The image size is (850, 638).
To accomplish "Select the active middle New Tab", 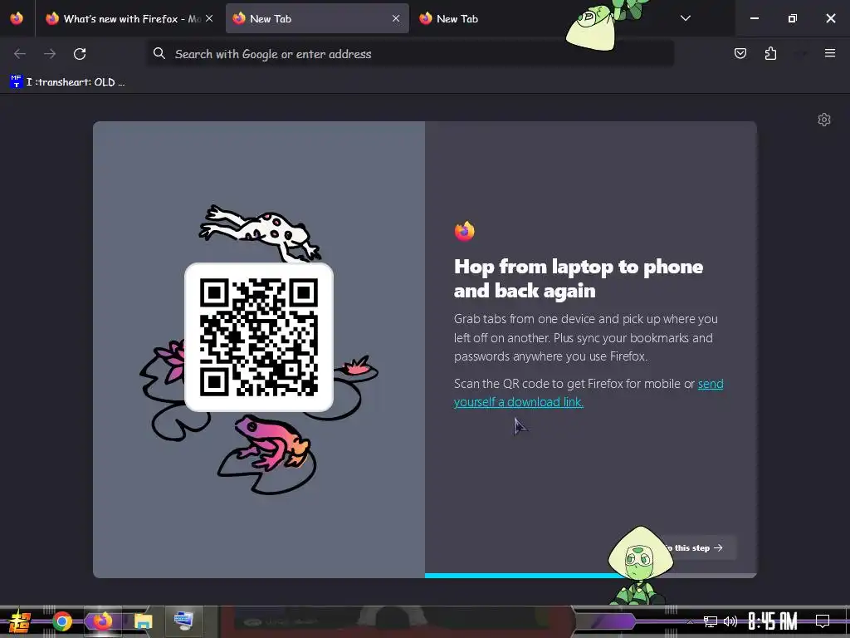I will point(317,18).
